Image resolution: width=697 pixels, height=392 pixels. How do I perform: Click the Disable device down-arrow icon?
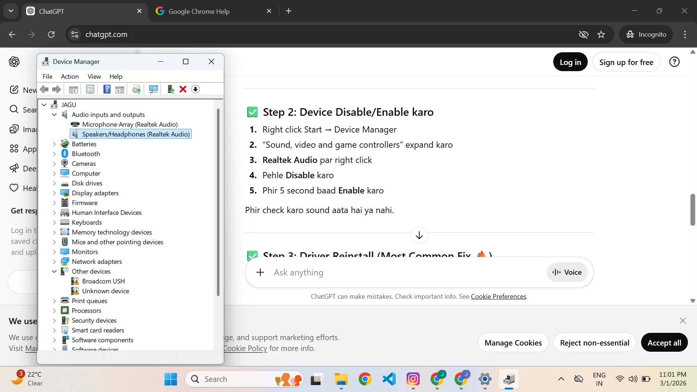click(x=195, y=89)
